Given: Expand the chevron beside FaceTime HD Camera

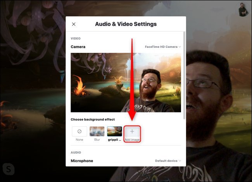Looking at the screenshot, I should pos(180,47).
